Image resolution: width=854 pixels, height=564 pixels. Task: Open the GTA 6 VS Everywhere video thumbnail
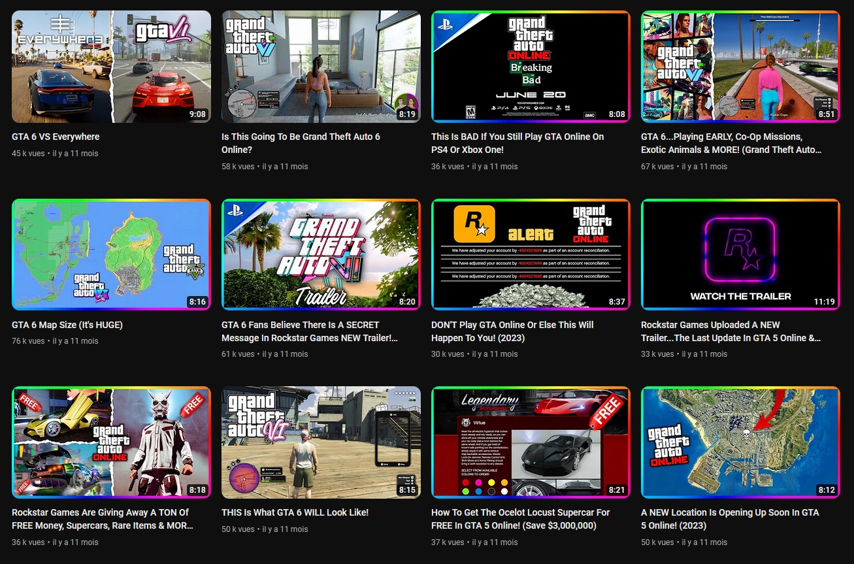(111, 67)
